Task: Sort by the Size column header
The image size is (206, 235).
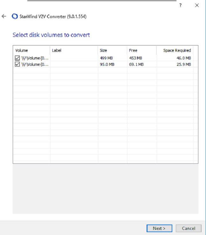Action: point(112,50)
